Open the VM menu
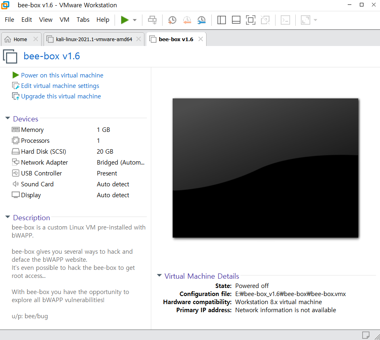 64,20
